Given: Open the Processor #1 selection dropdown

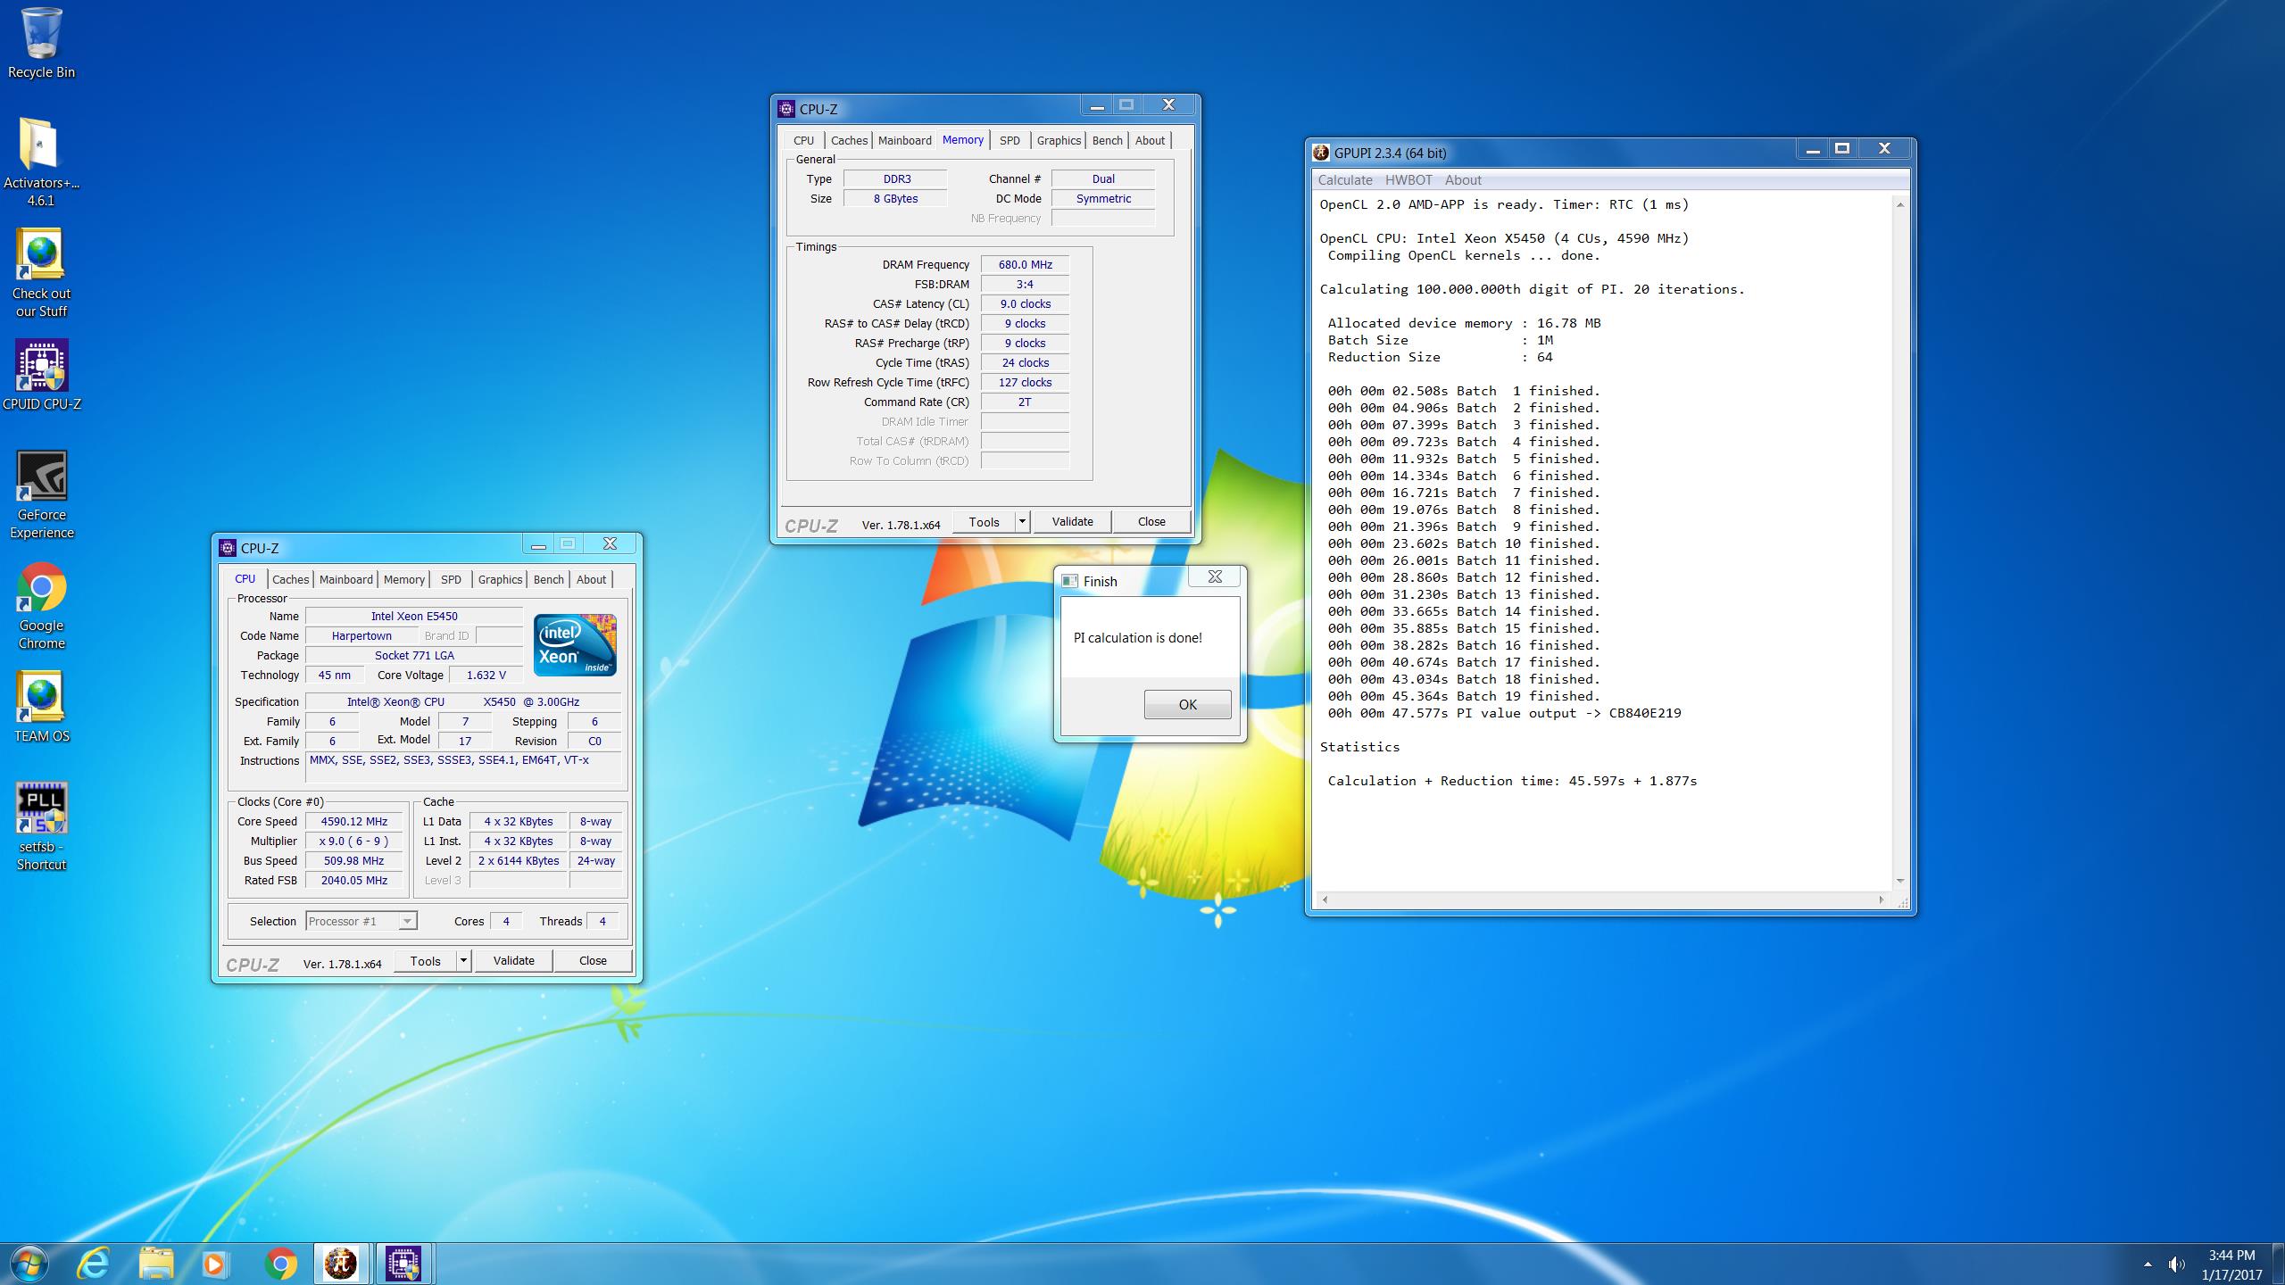Looking at the screenshot, I should (x=361, y=921).
